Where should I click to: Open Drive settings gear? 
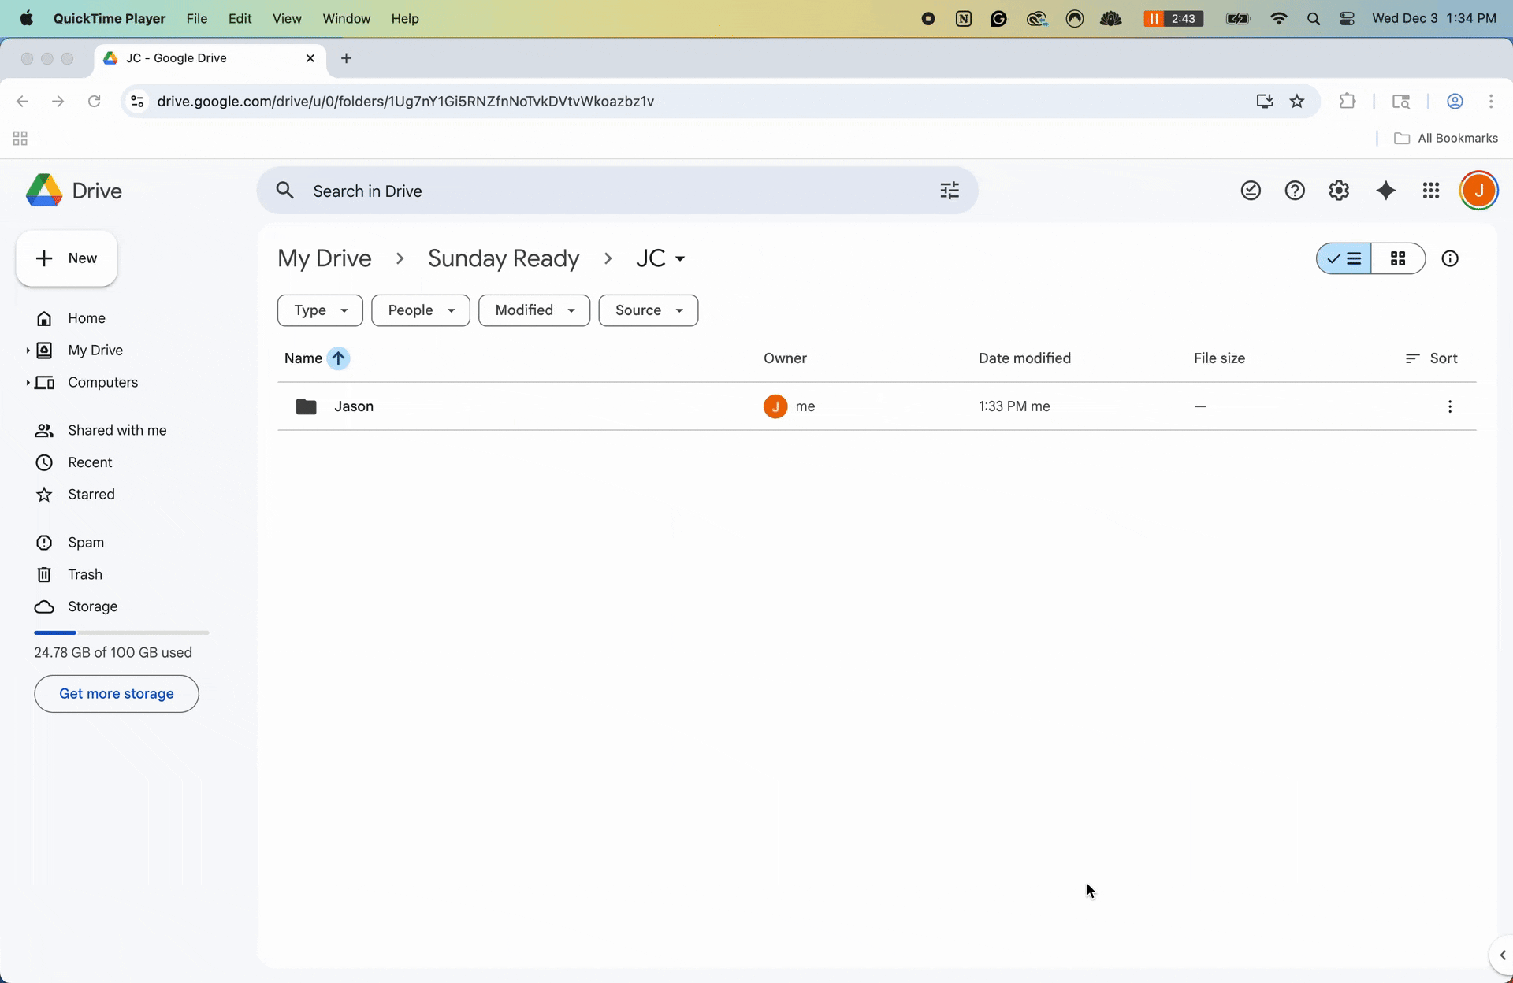[1340, 191]
